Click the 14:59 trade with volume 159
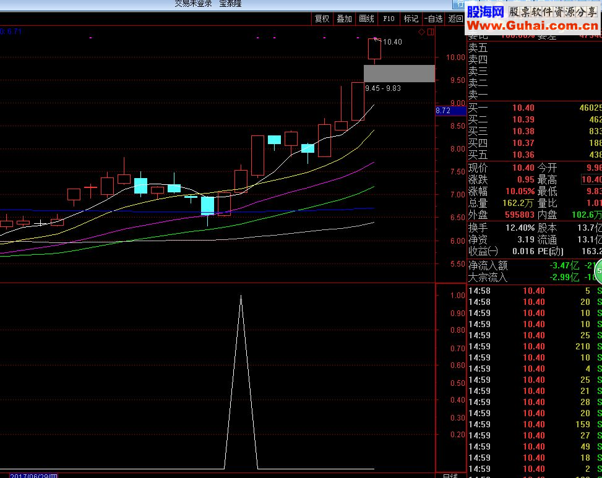 535,424
